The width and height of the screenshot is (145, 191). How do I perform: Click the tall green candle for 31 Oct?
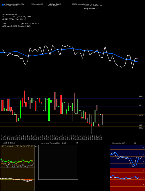pyautogui.click(x=49, y=109)
